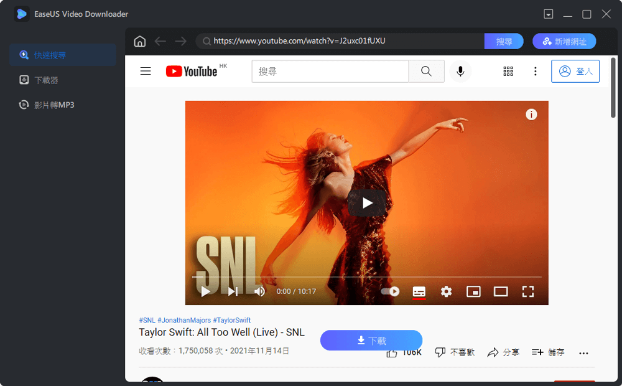Screen dimensions: 622x386
Task: Open the #TaylorSwift hashtag link
Action: coord(233,319)
